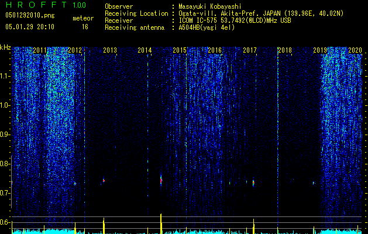
Task: Click the timestamp 05.01.29 20:10
Action: pyautogui.click(x=30, y=27)
